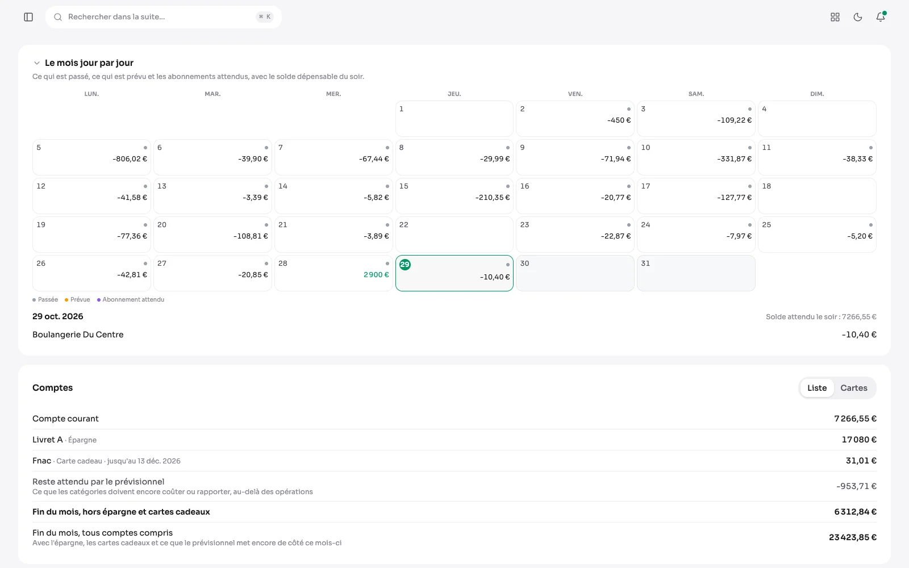Switch to dark mode moon icon
The image size is (909, 568).
(858, 17)
